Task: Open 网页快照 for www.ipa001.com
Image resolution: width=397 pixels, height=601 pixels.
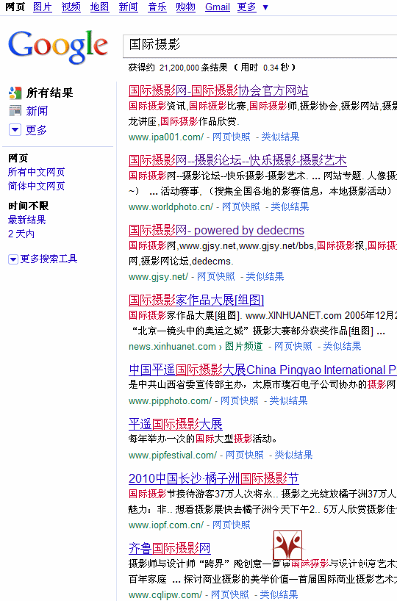Action: coord(232,137)
